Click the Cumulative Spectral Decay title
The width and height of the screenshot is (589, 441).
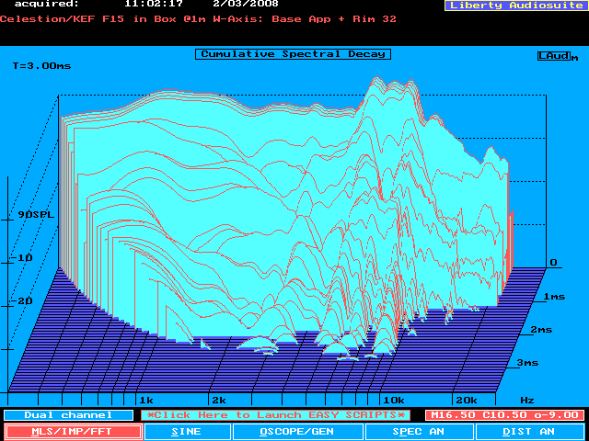(x=293, y=54)
